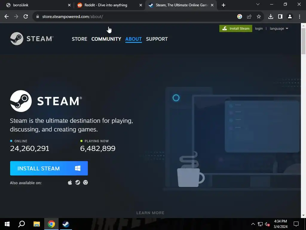
Task: Open Chrome profile avatar icon
Action: click(290, 17)
